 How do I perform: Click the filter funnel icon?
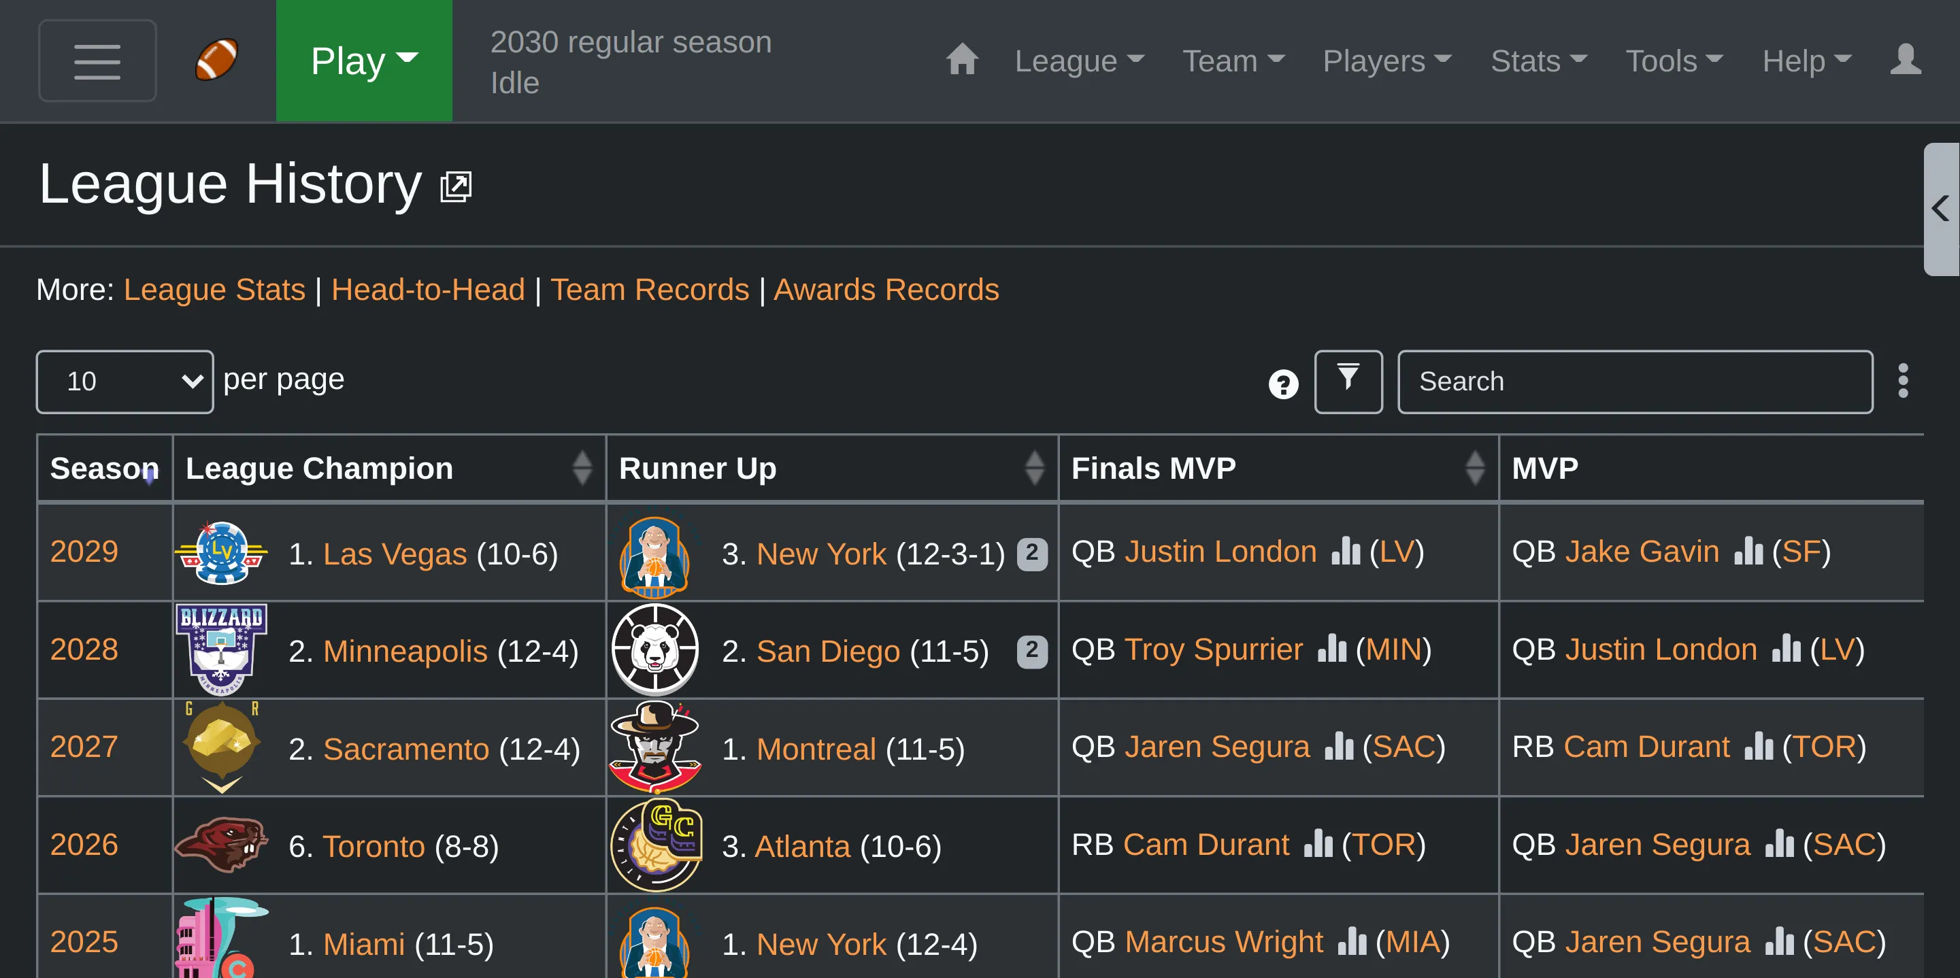[x=1349, y=381]
